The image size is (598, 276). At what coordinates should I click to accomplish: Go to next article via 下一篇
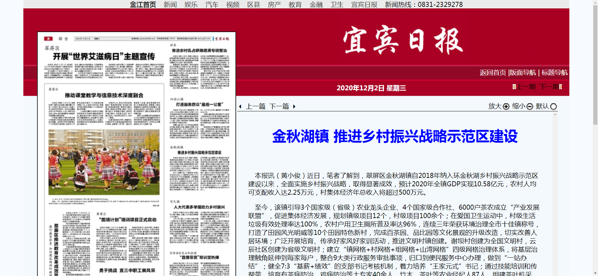279,107
